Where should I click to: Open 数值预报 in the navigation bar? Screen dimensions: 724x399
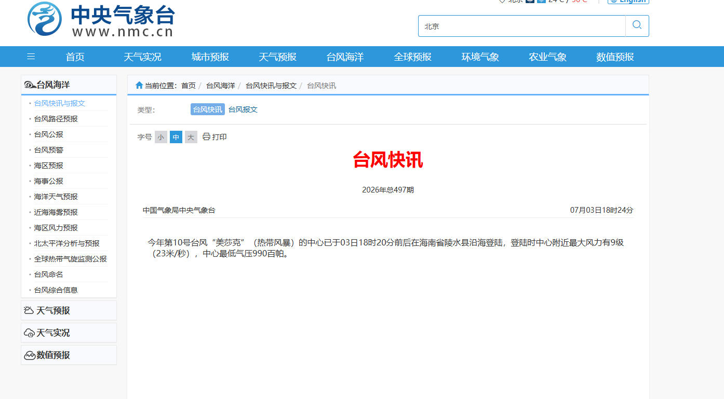(x=615, y=57)
